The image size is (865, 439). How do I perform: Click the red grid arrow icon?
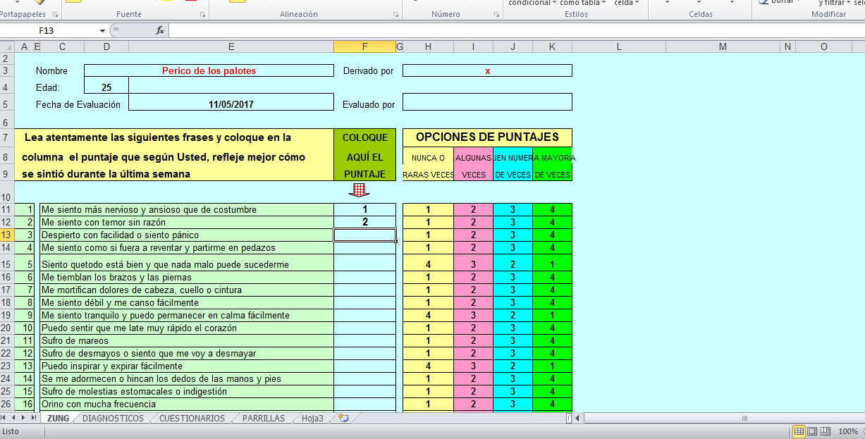pyautogui.click(x=360, y=190)
